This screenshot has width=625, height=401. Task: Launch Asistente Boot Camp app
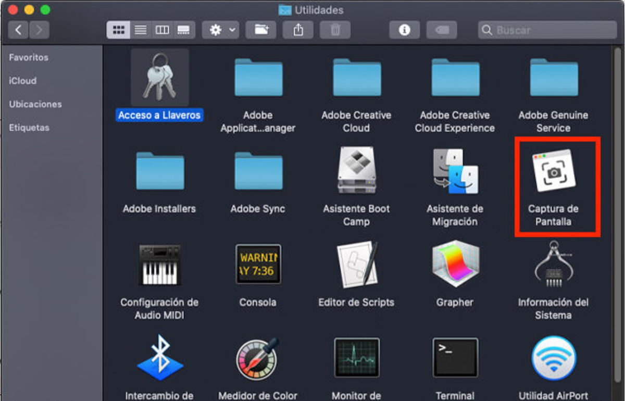[356, 170]
